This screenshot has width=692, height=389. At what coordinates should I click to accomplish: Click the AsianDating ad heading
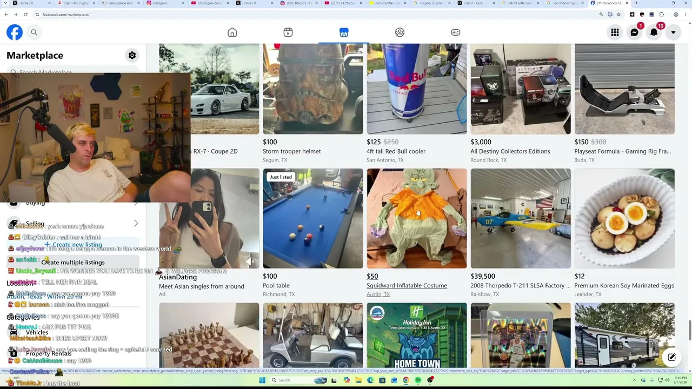[178, 277]
